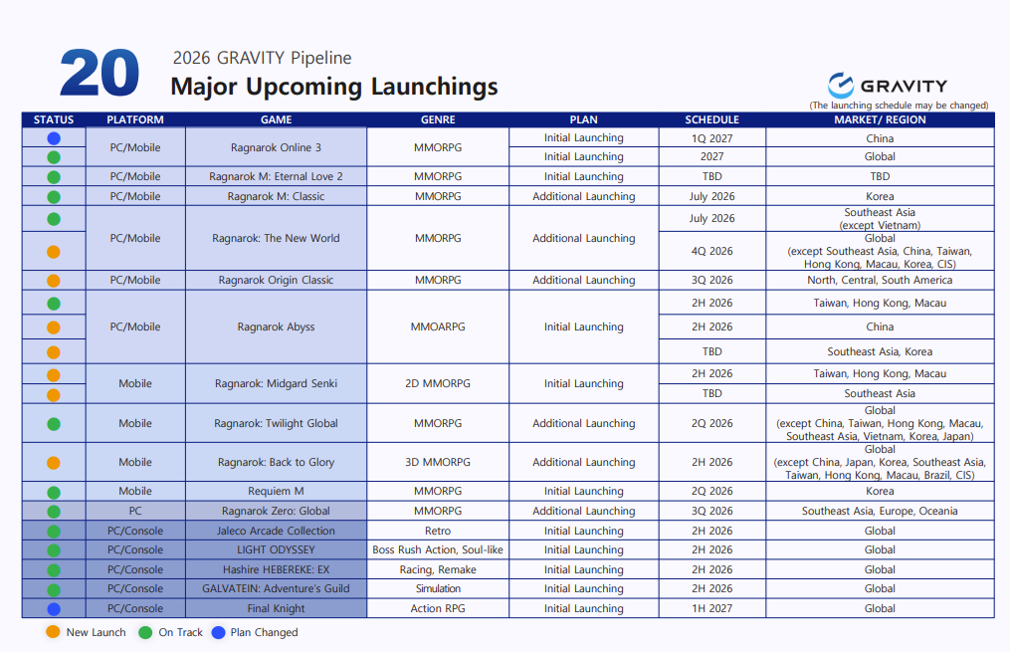Click North, Central, South America region cell

click(x=880, y=281)
